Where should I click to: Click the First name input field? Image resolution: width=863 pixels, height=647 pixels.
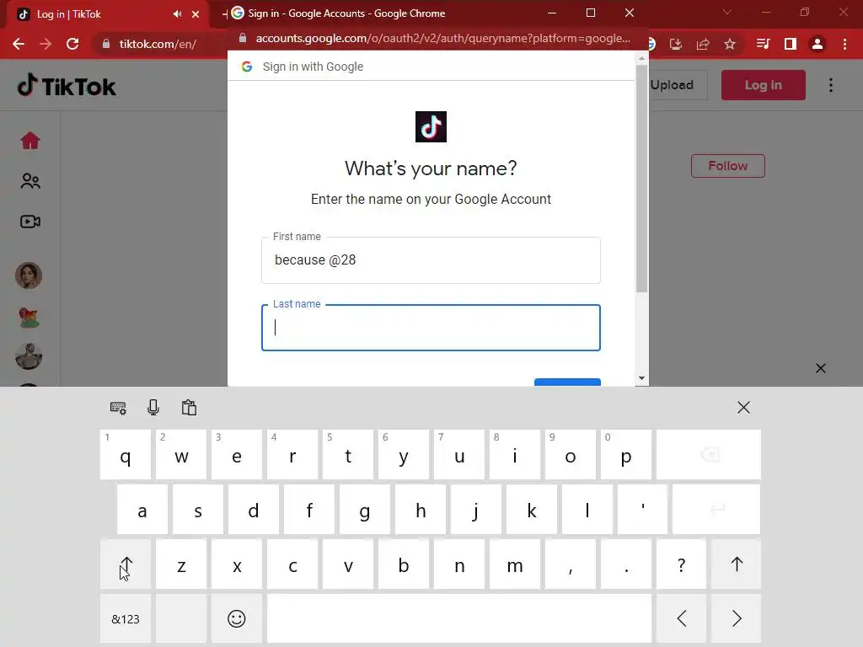(x=431, y=260)
